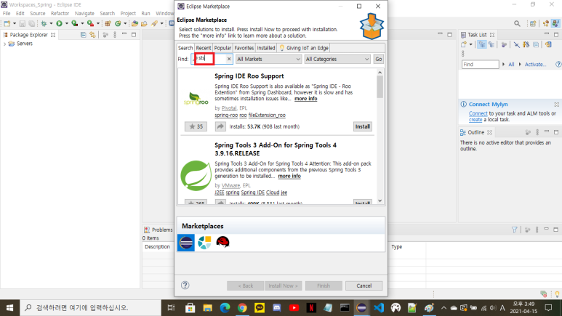Click the New Java Class icon
This screenshot has width=562, height=316.
[x=118, y=24]
